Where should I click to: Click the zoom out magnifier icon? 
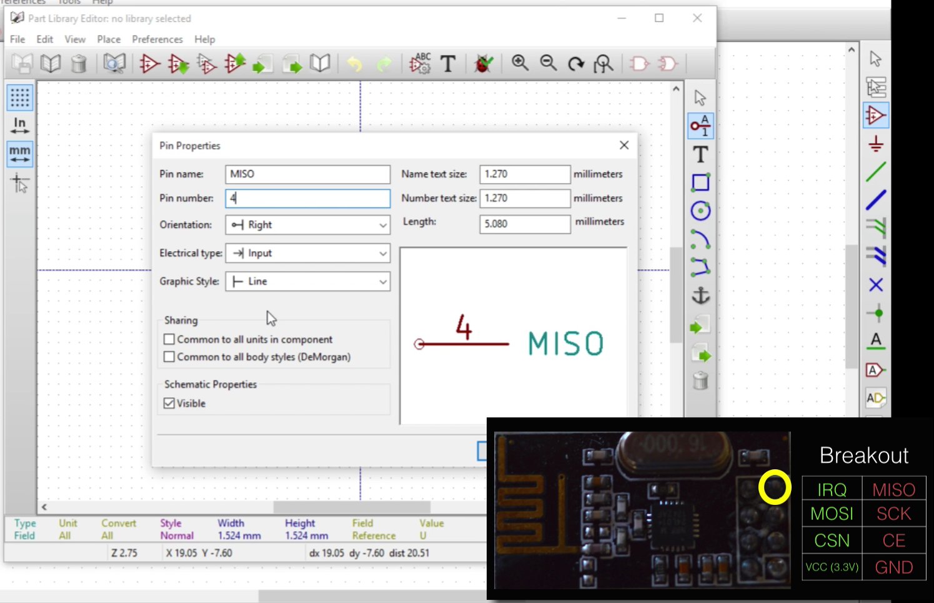548,62
